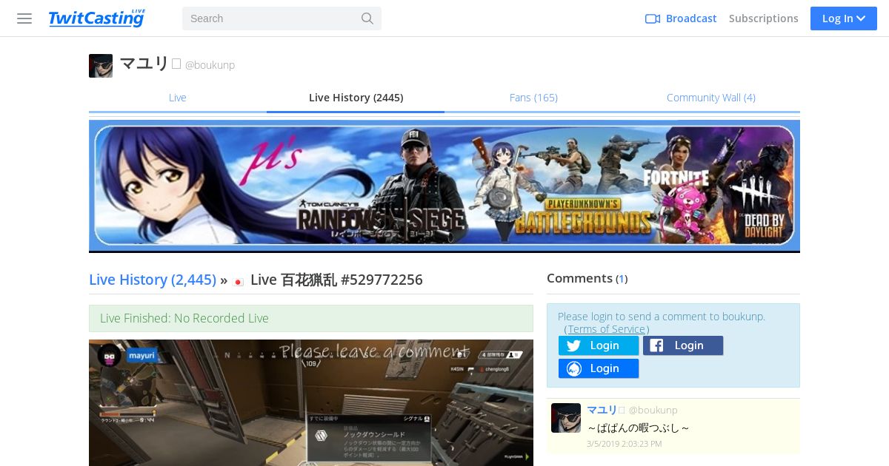Click the live stream video thumbnail

[x=311, y=402]
